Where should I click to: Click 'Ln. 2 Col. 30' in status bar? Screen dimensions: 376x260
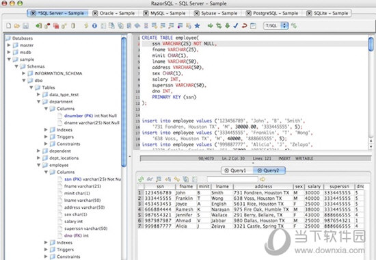point(233,159)
